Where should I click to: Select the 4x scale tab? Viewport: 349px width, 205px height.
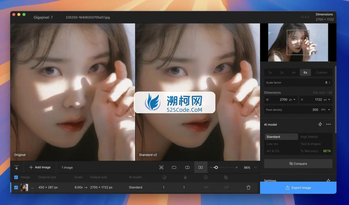(x=294, y=72)
